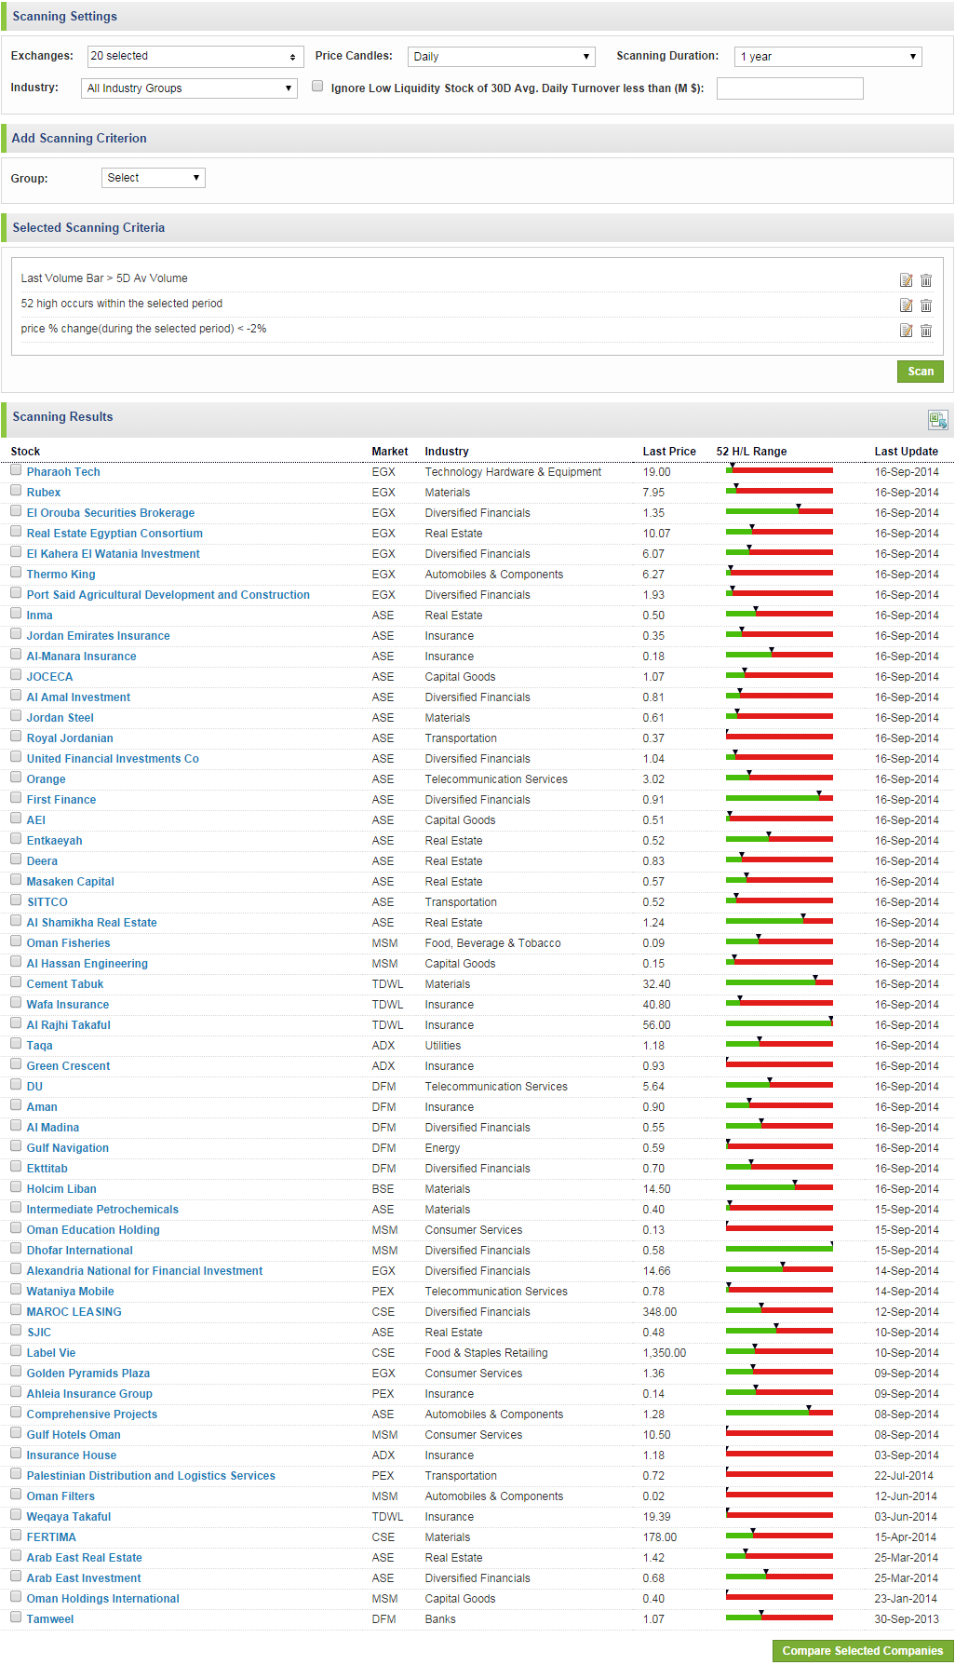This screenshot has height=1665, width=955.
Task: Open the Green Crescent link
Action: [x=68, y=1066]
